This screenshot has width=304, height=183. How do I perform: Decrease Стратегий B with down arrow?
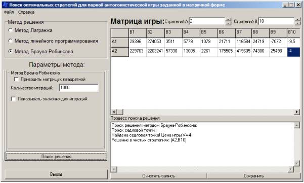click(297, 23)
